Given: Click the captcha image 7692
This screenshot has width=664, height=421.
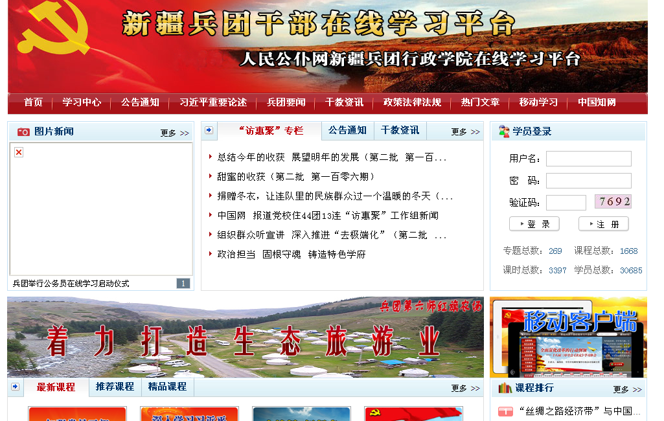Looking at the screenshot, I should point(613,201).
